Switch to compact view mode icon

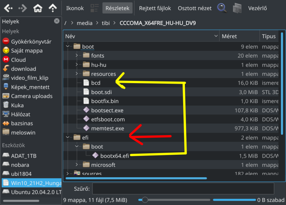94,8
